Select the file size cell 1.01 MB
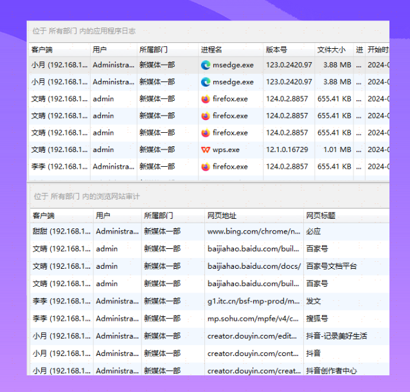This screenshot has height=392, width=410. [334, 149]
